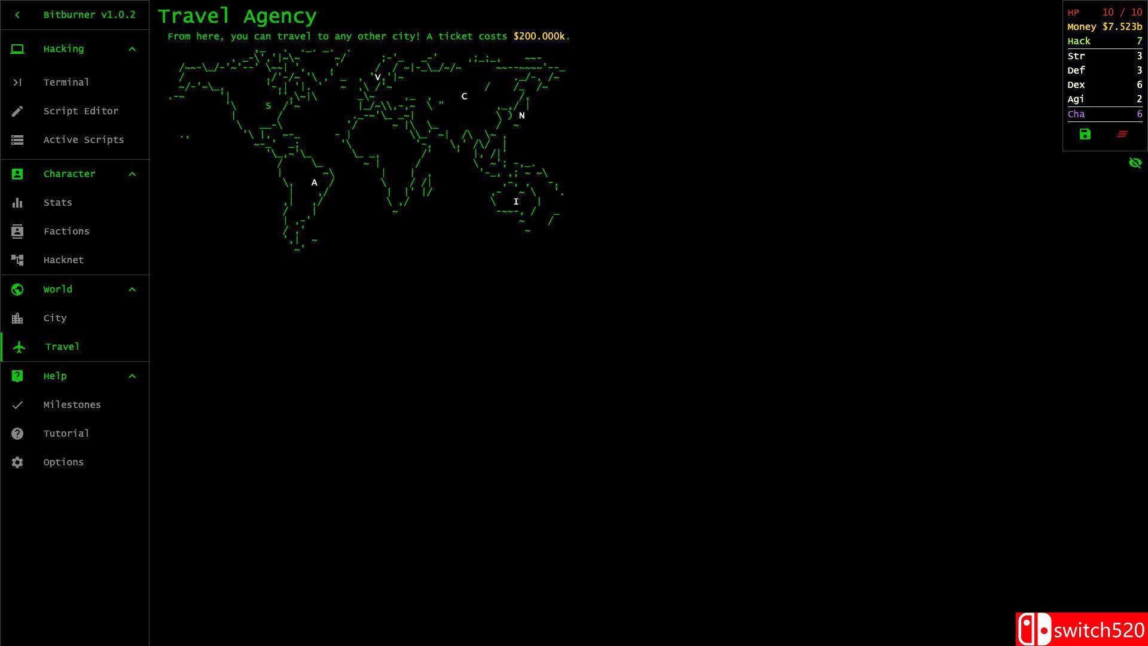Click the save icon in stats bar

tap(1086, 134)
